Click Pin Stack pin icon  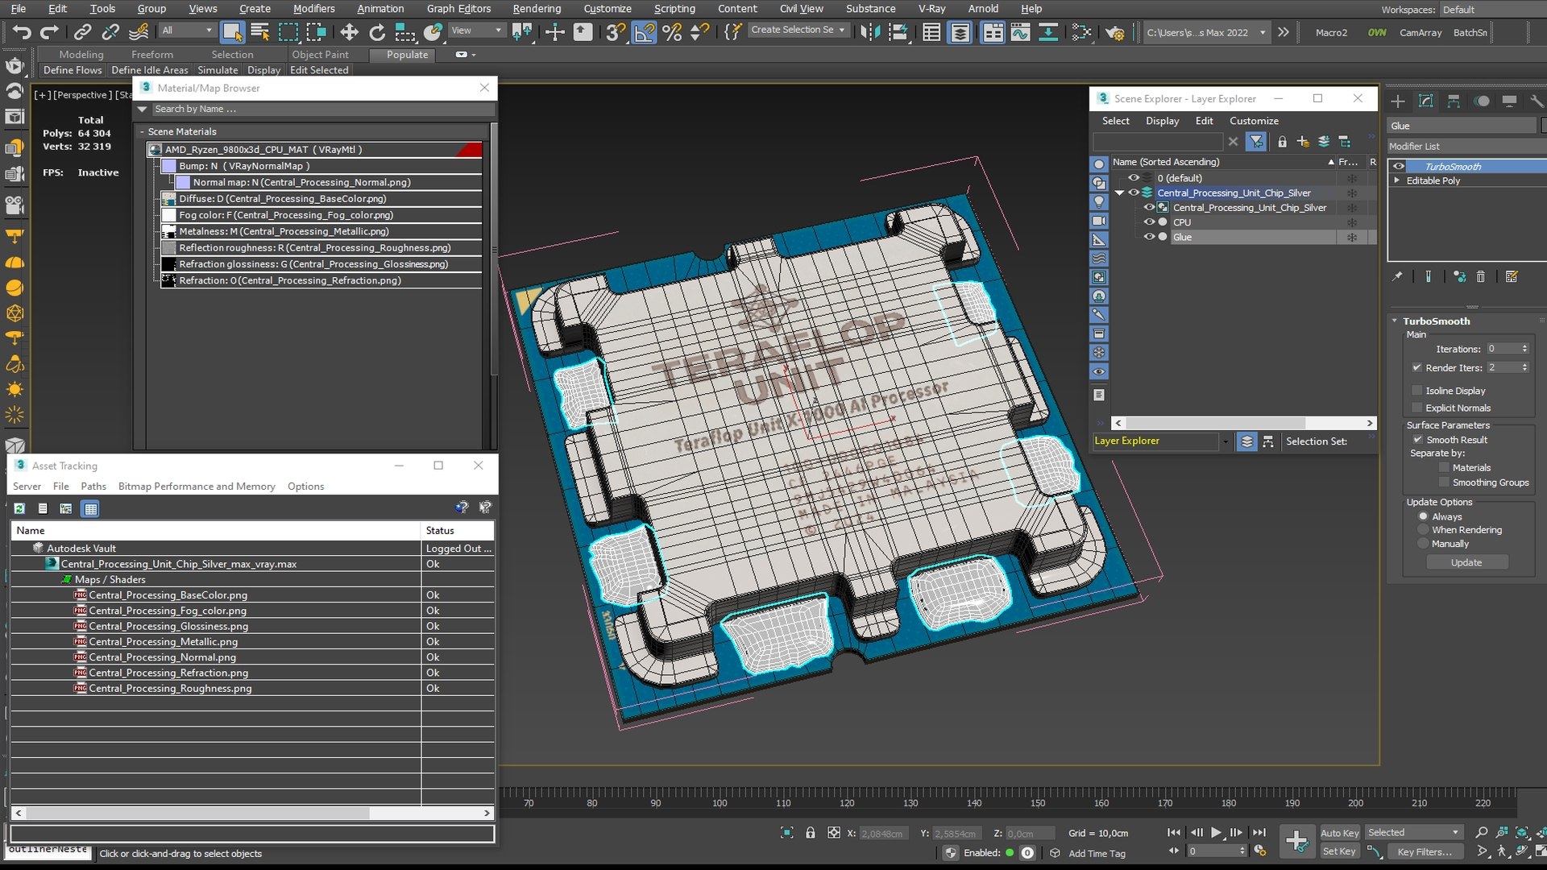point(1397,276)
